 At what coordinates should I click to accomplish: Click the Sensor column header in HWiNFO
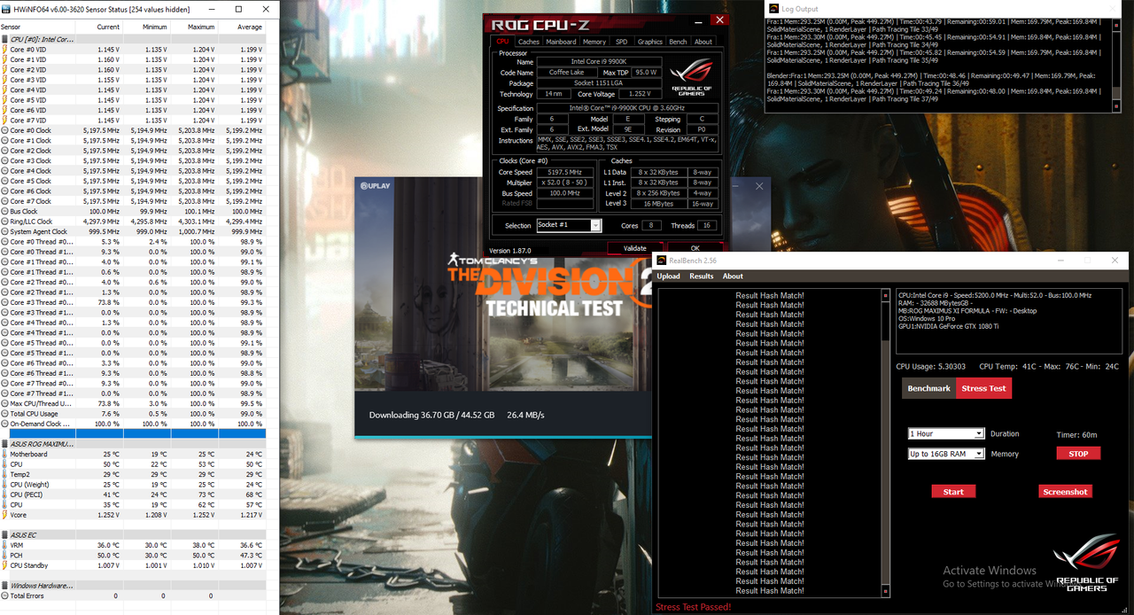pyautogui.click(x=37, y=27)
